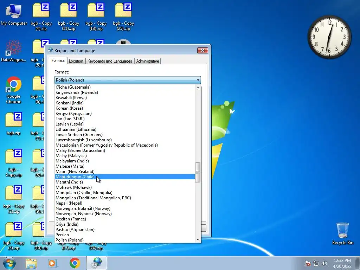Screen dimensions: 360x270
Task: Switch to the Location tab
Action: pos(76,61)
